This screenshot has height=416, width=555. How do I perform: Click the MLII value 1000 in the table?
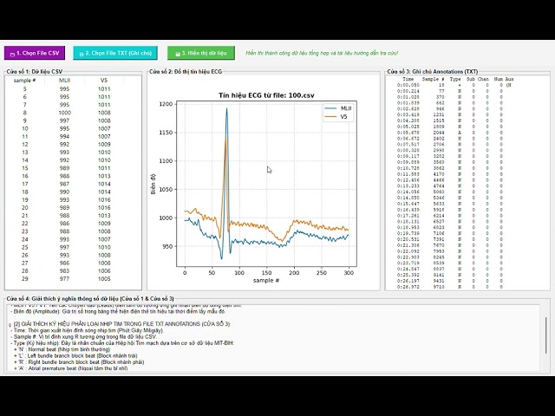coord(64,113)
